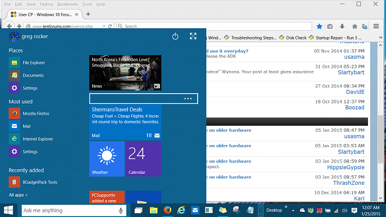Open the Calendar tile showing 24

(x=144, y=159)
